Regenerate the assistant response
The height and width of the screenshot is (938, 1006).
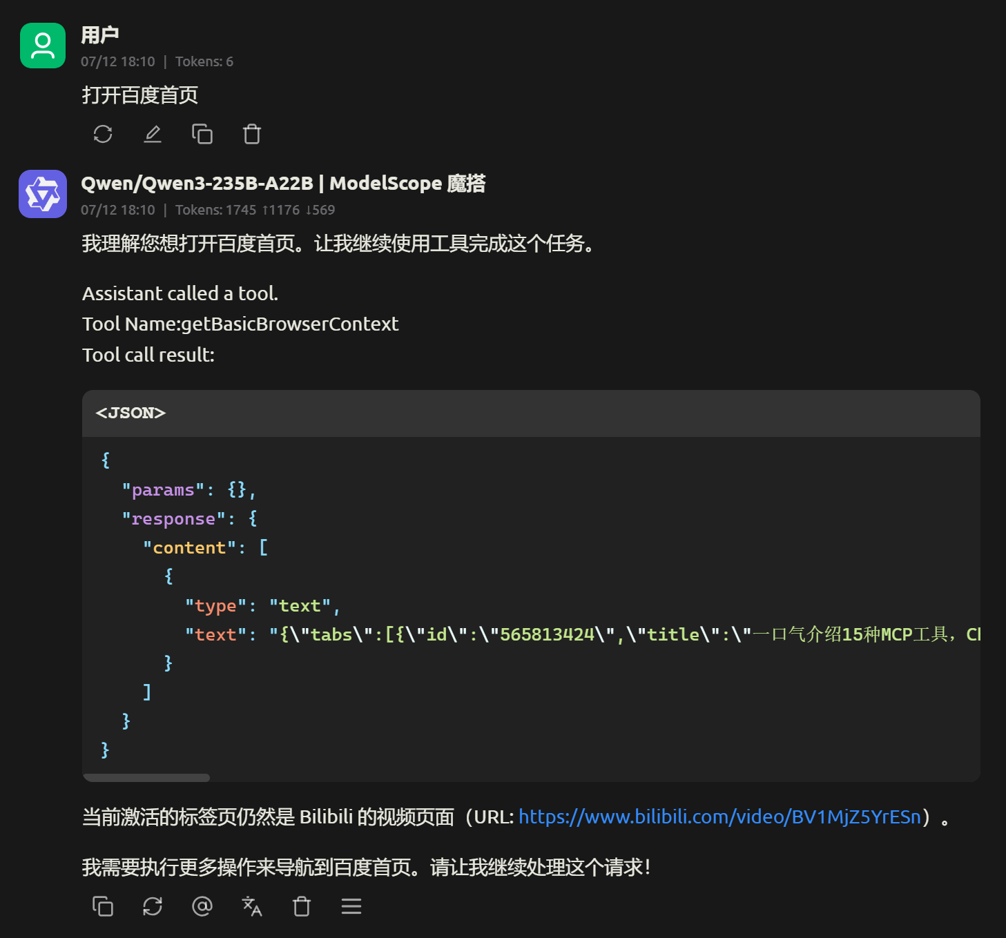pyautogui.click(x=152, y=906)
